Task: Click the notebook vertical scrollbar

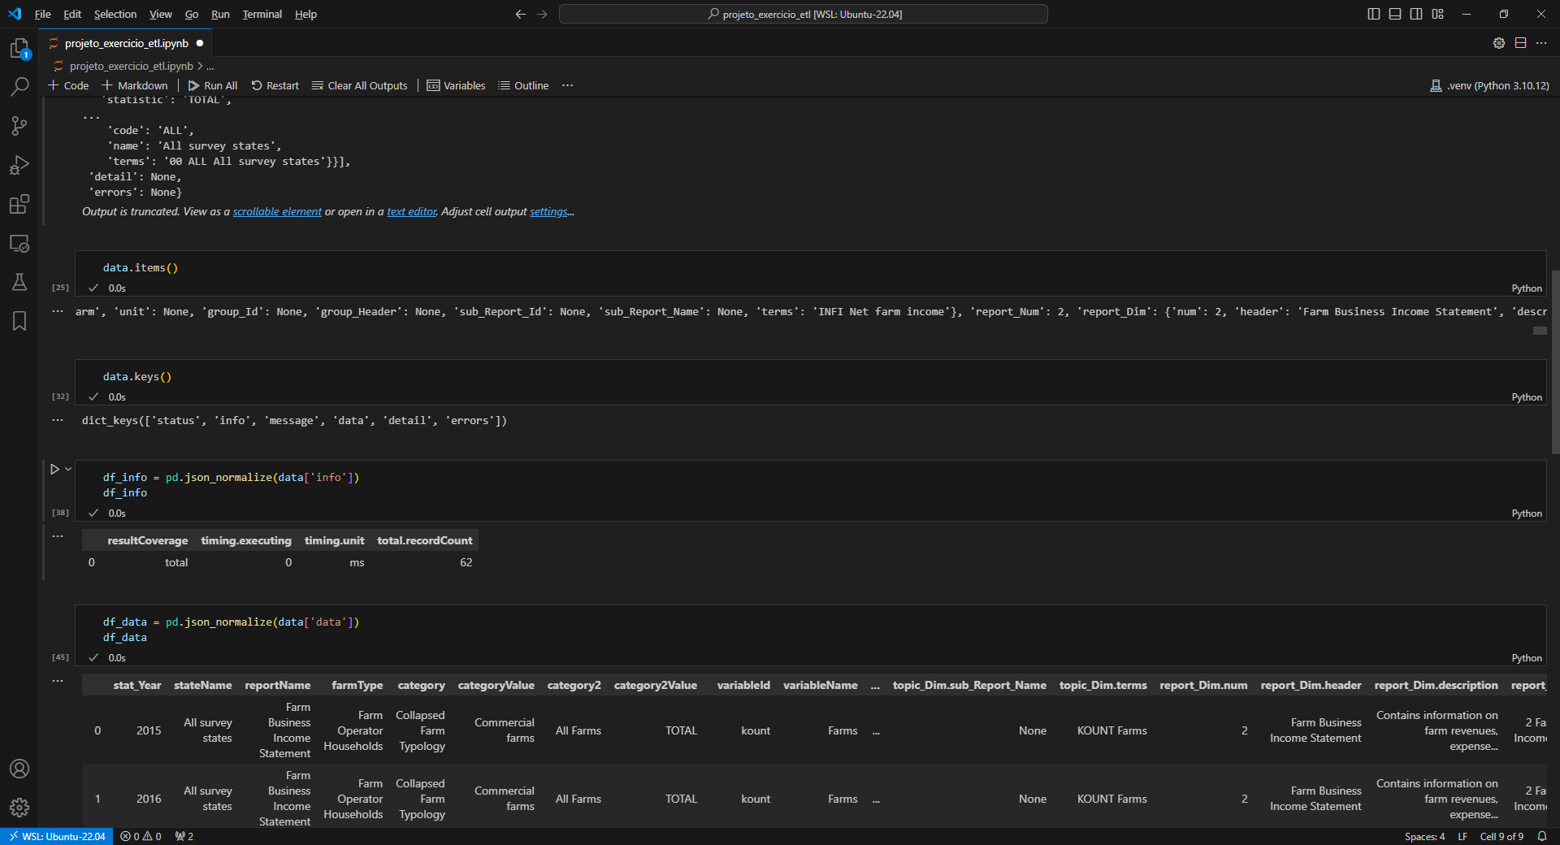Action: (1555, 362)
